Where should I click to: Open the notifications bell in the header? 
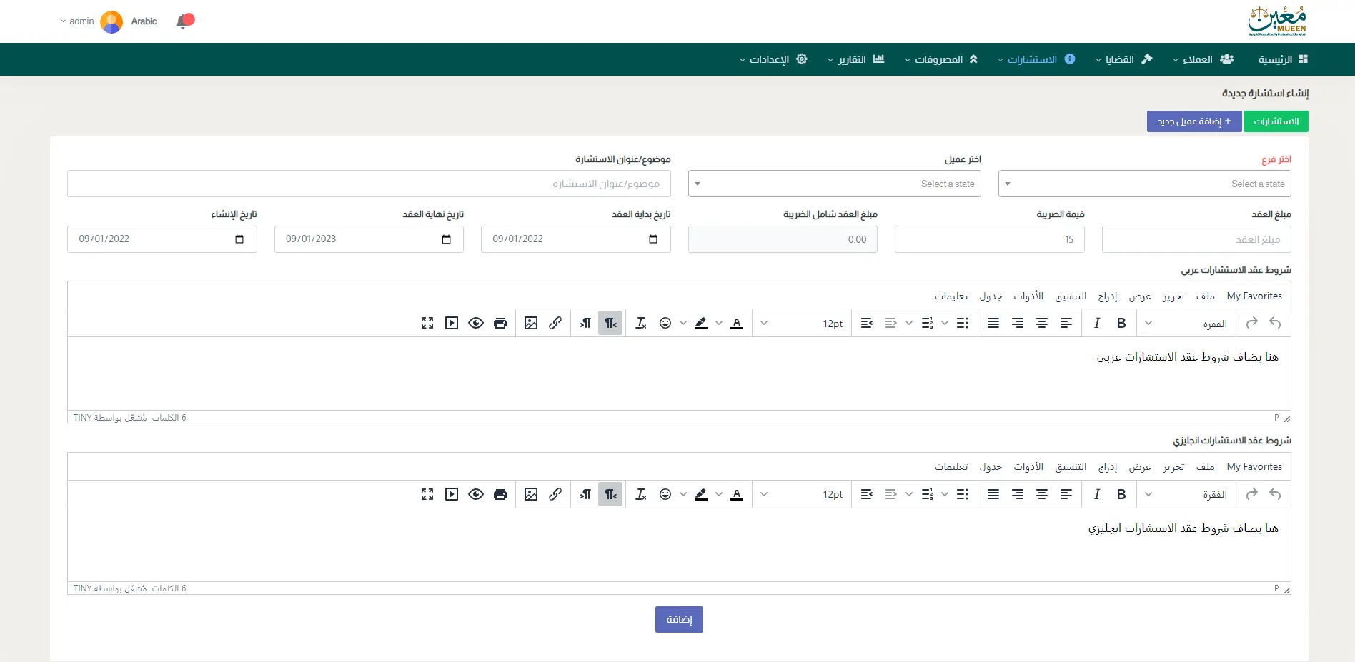point(184,21)
